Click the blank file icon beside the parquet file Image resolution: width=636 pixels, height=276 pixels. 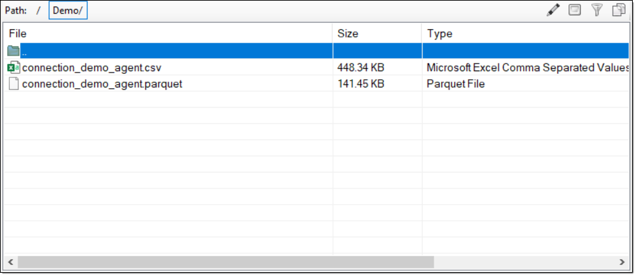coord(14,84)
